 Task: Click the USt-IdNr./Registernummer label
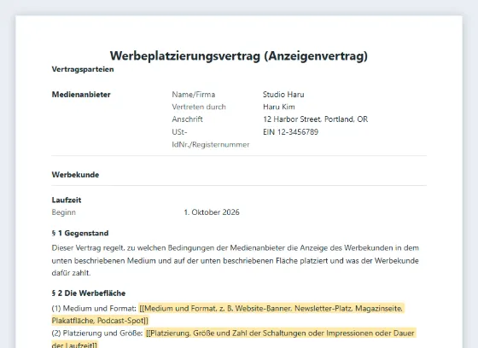point(211,138)
